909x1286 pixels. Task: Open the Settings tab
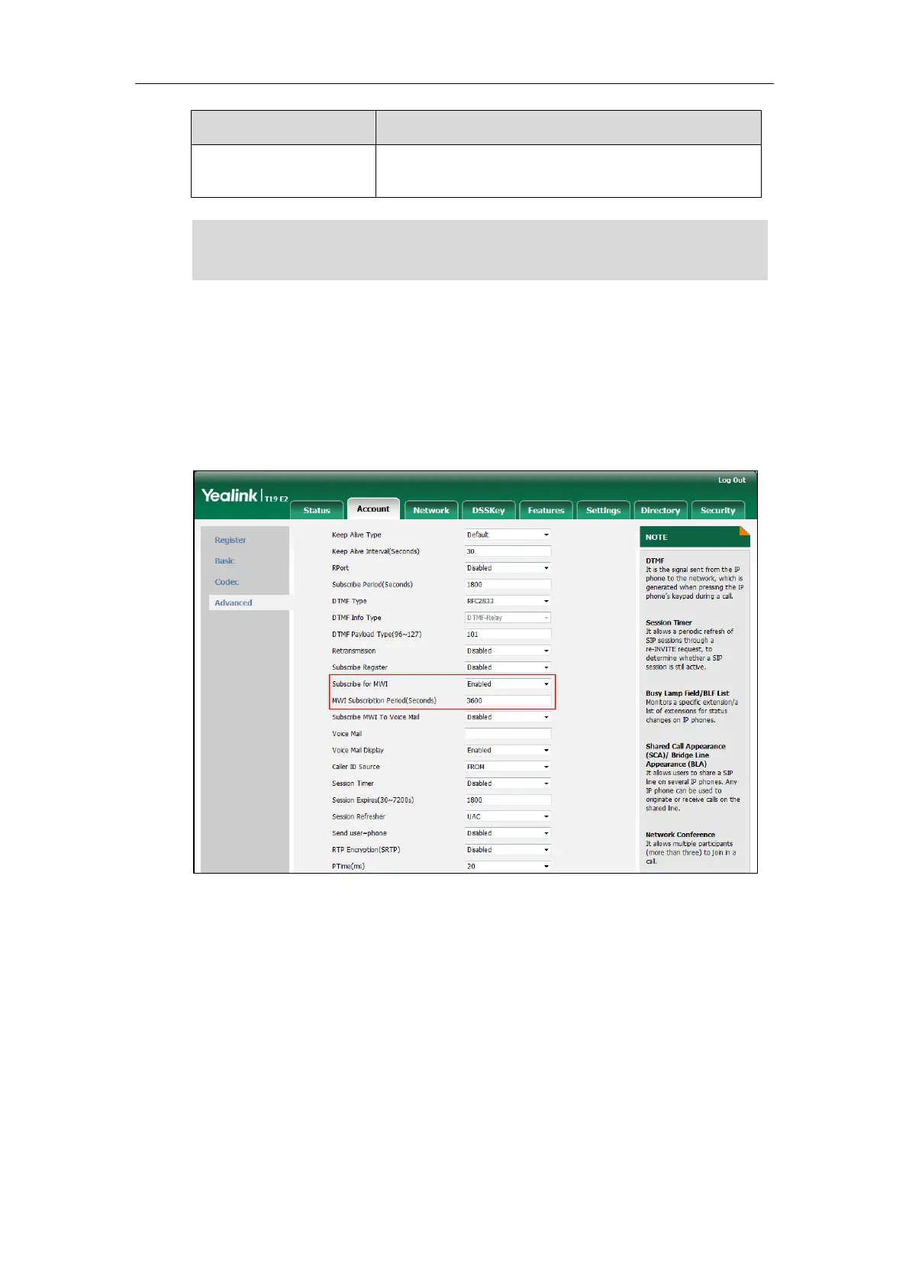(603, 510)
